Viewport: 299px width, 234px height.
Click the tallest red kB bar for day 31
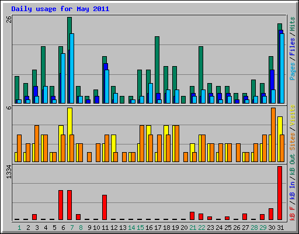coord(280,193)
